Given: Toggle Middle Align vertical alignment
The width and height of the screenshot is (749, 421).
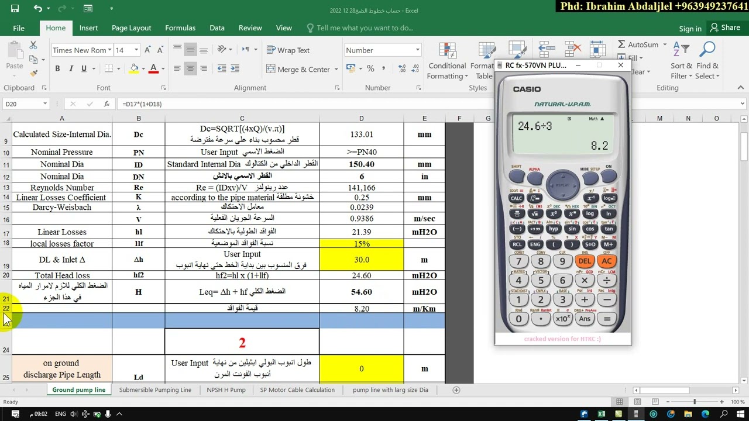Looking at the screenshot, I should [190, 50].
